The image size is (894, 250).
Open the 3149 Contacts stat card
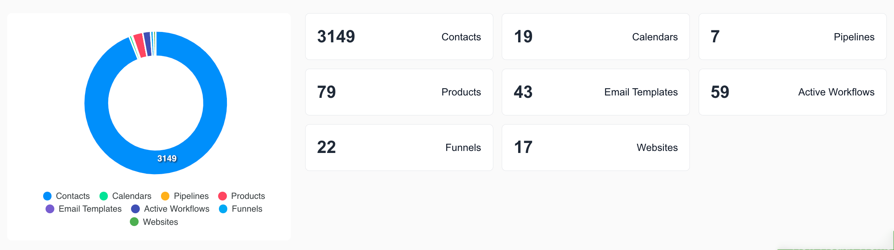click(399, 37)
